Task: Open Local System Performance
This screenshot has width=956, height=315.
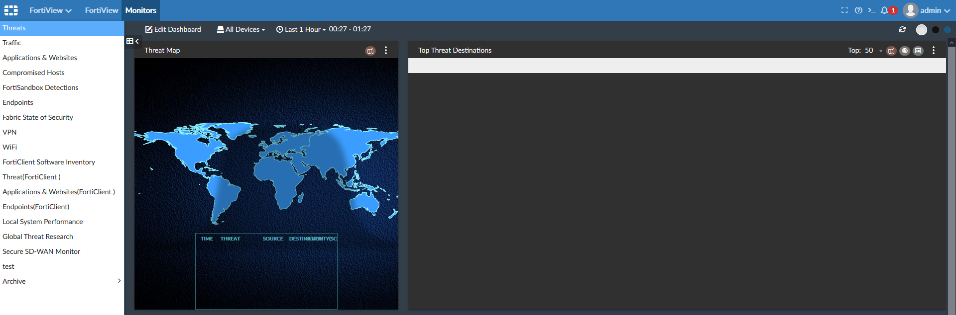Action: click(x=62, y=222)
